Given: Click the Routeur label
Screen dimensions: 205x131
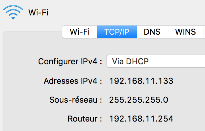Looking at the screenshot, I should point(85,119).
